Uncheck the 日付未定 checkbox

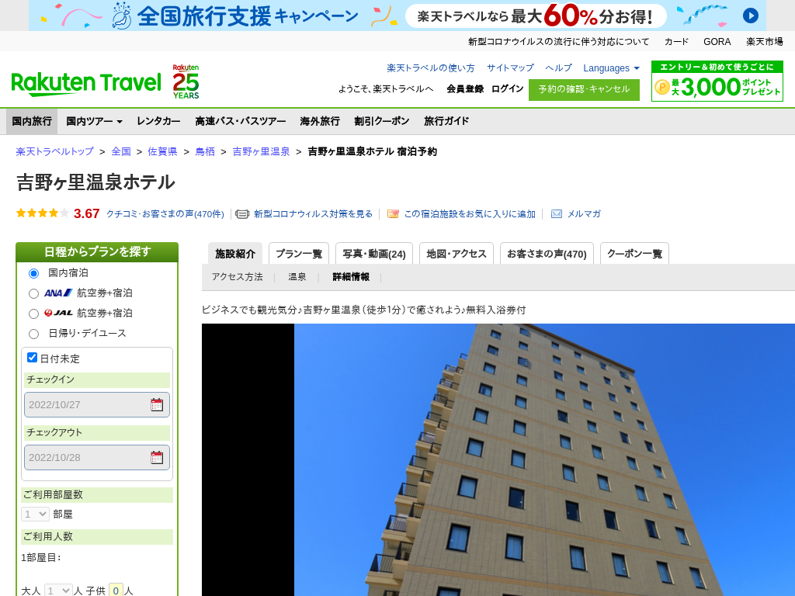[x=32, y=357]
